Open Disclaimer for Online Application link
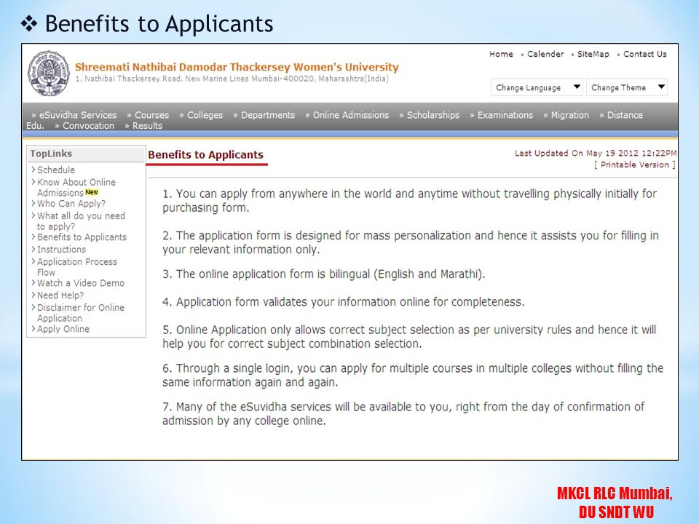The image size is (699, 524). coord(81,313)
